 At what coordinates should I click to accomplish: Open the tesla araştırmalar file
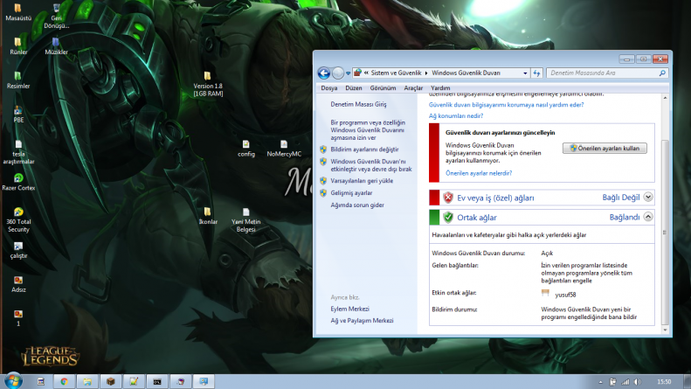pyautogui.click(x=18, y=152)
